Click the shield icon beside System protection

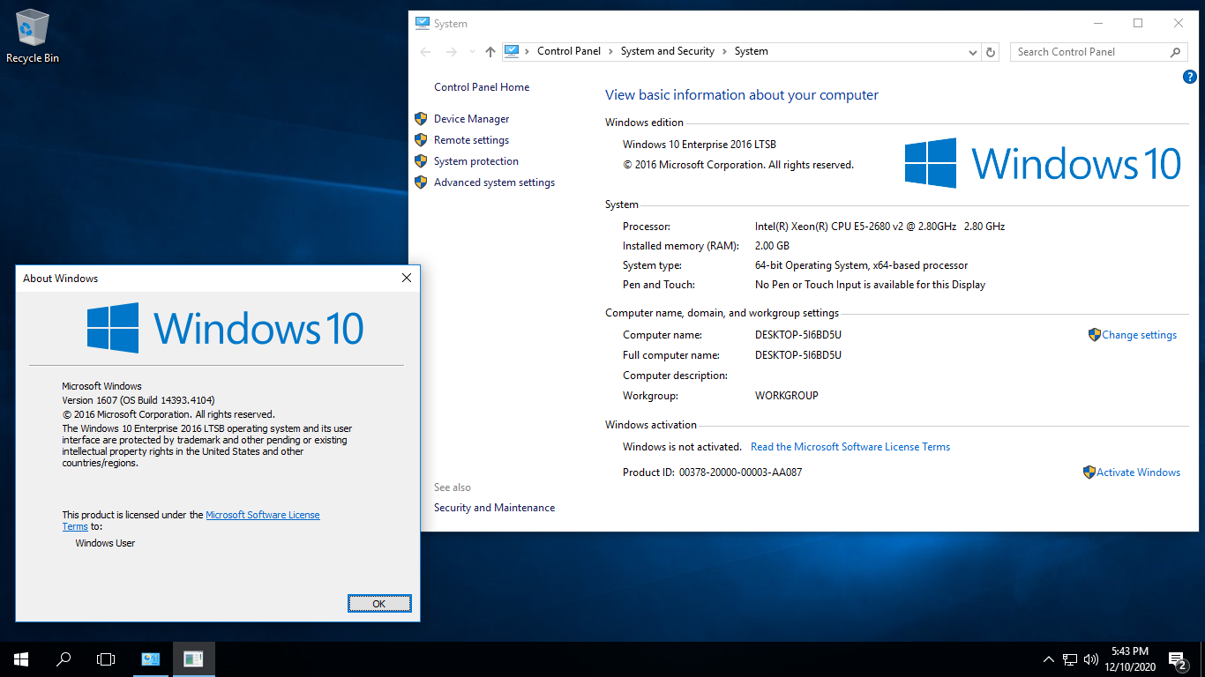click(421, 160)
